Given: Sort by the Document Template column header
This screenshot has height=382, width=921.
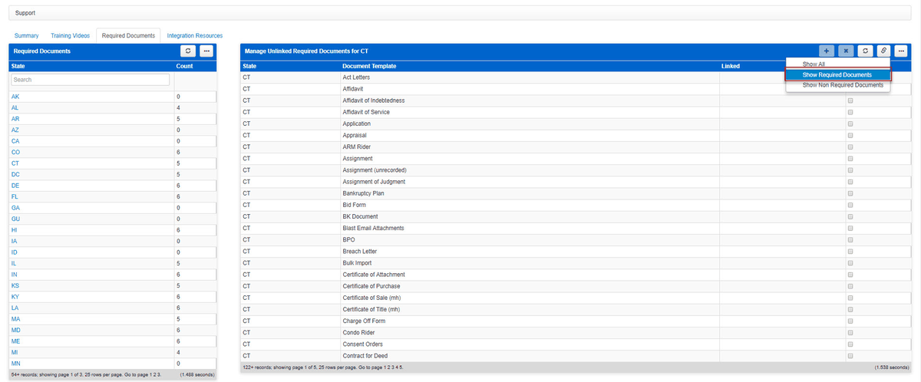Looking at the screenshot, I should [369, 66].
